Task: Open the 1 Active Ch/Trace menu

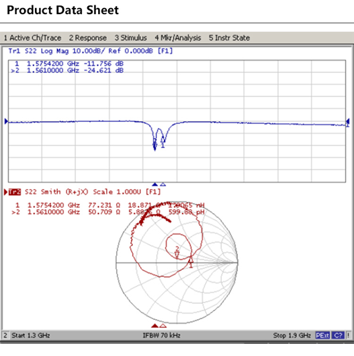Action: click(32, 38)
